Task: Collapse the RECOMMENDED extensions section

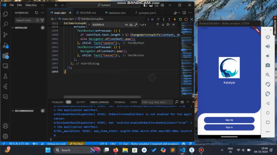Action: [x=13, y=111]
